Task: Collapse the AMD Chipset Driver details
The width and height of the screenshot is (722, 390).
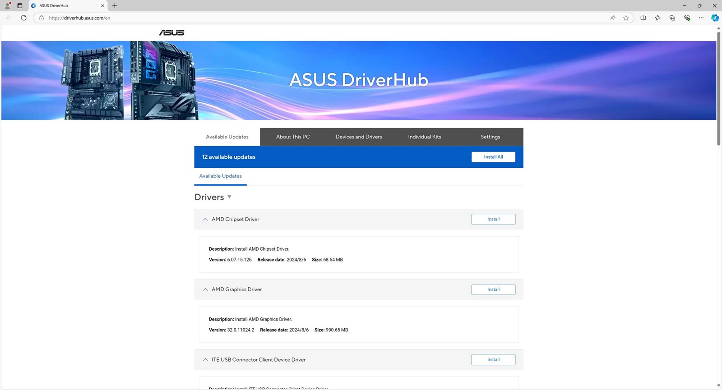Action: [205, 219]
